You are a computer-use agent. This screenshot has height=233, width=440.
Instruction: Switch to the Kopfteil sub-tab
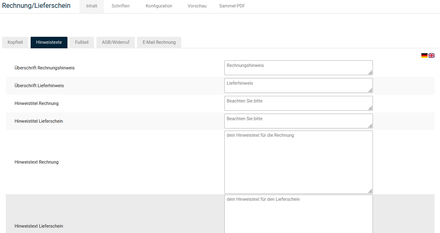[x=15, y=42]
